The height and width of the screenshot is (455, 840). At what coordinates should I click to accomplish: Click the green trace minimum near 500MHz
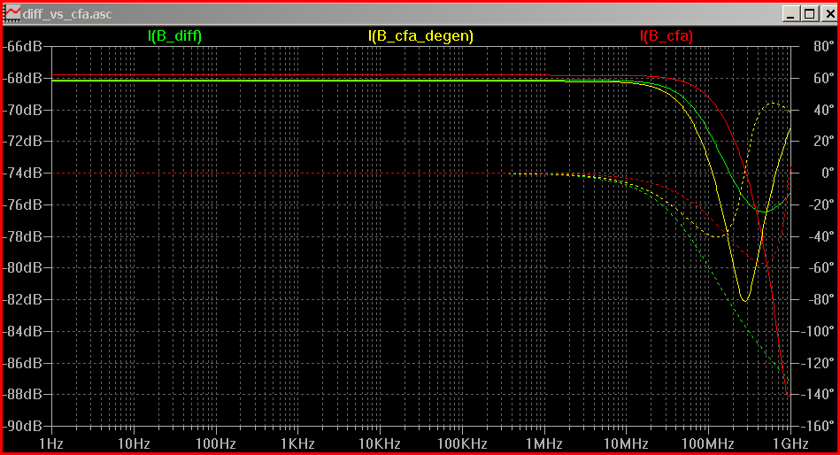[765, 212]
